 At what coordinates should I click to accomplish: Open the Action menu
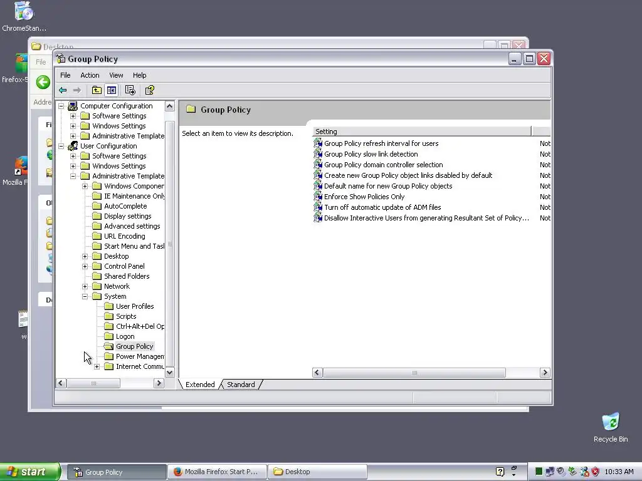click(x=90, y=75)
